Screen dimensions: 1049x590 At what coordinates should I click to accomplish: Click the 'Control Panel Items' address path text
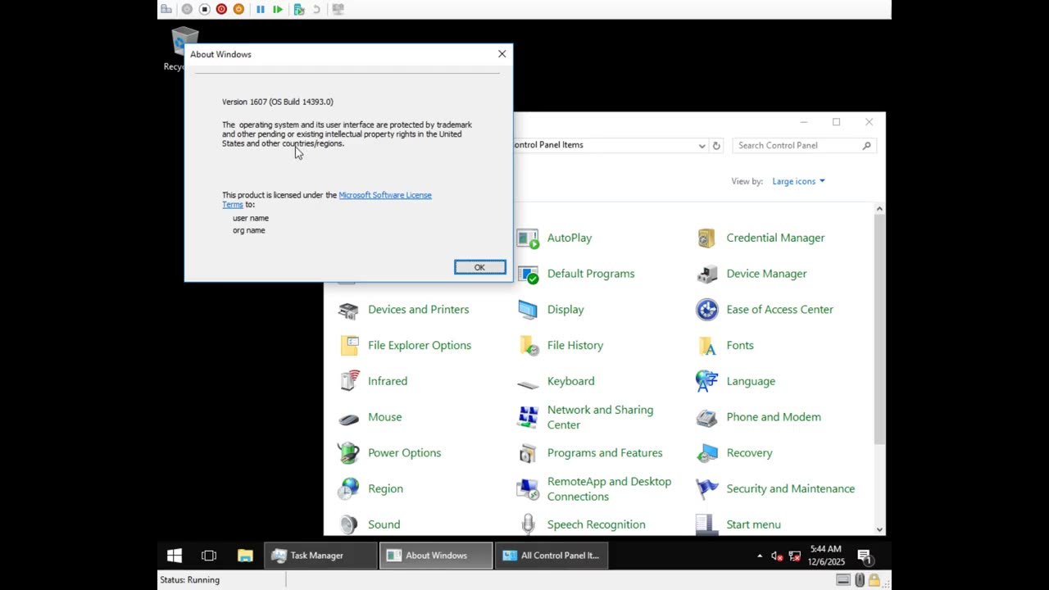tap(547, 145)
